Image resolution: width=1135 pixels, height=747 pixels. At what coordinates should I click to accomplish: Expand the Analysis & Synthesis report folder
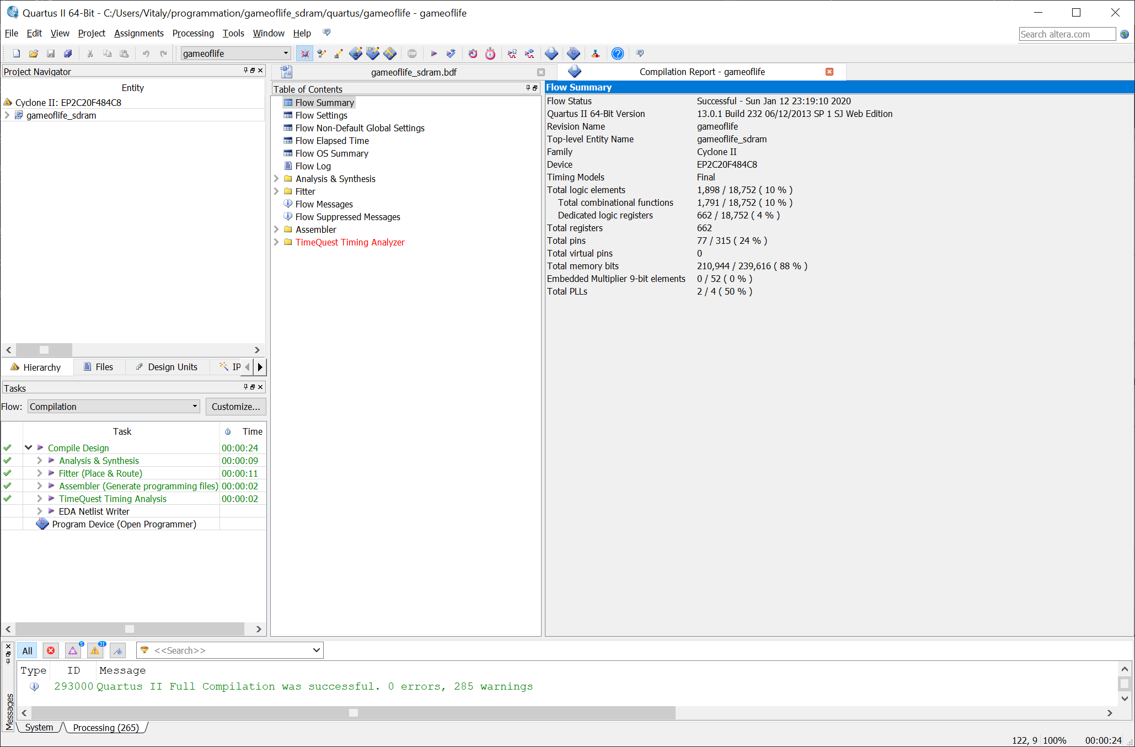276,179
